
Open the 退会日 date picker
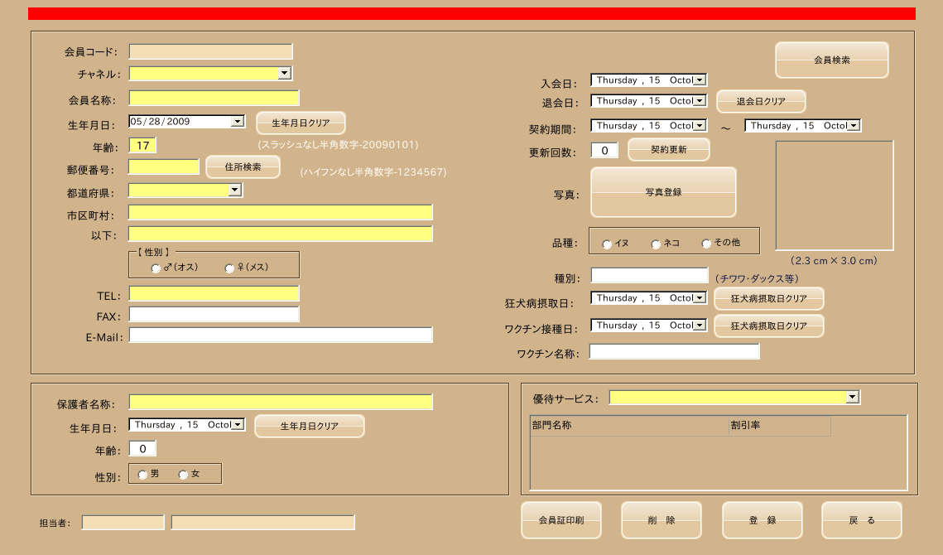click(x=700, y=101)
